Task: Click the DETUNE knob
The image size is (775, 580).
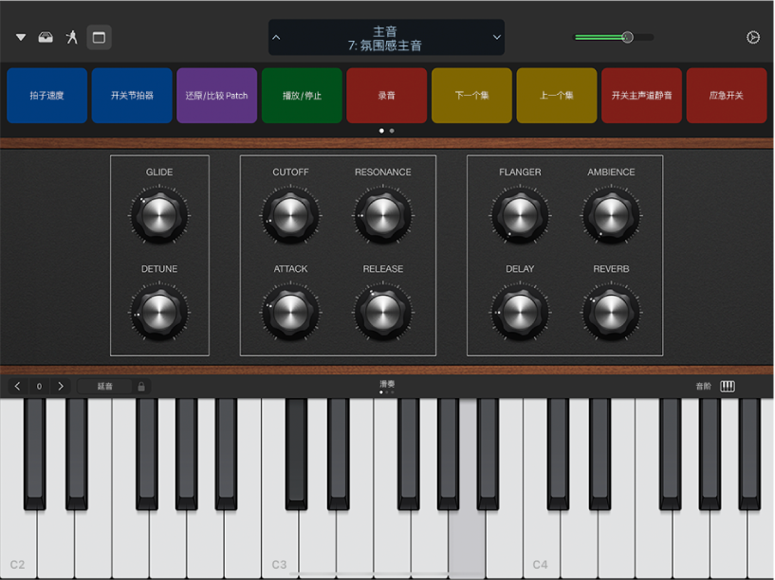Action: [x=159, y=313]
